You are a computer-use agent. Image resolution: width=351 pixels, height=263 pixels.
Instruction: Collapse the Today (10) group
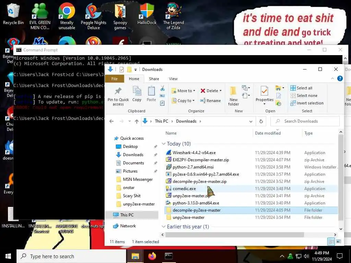pyautogui.click(x=164, y=144)
